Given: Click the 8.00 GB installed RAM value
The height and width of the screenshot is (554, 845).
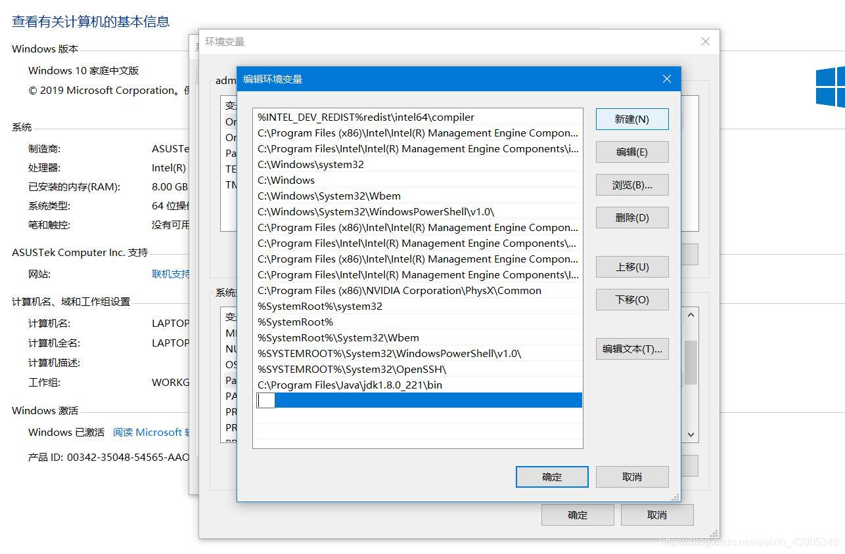Looking at the screenshot, I should pyautogui.click(x=170, y=187).
